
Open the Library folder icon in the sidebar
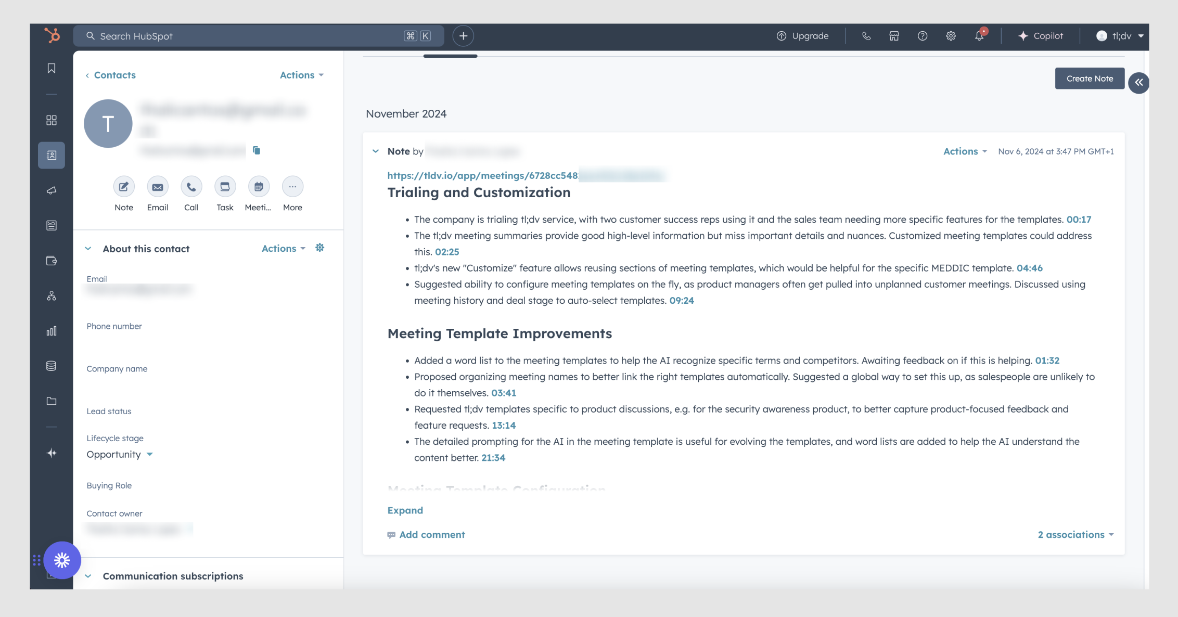click(x=52, y=401)
